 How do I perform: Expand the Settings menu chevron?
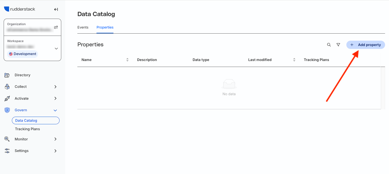pyautogui.click(x=55, y=151)
